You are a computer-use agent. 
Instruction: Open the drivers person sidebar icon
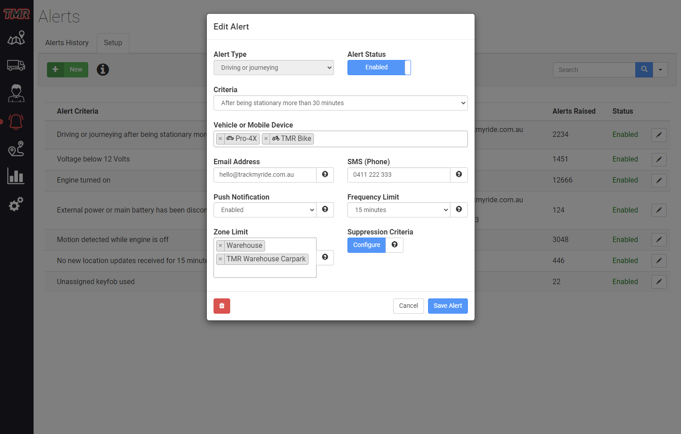pos(16,93)
